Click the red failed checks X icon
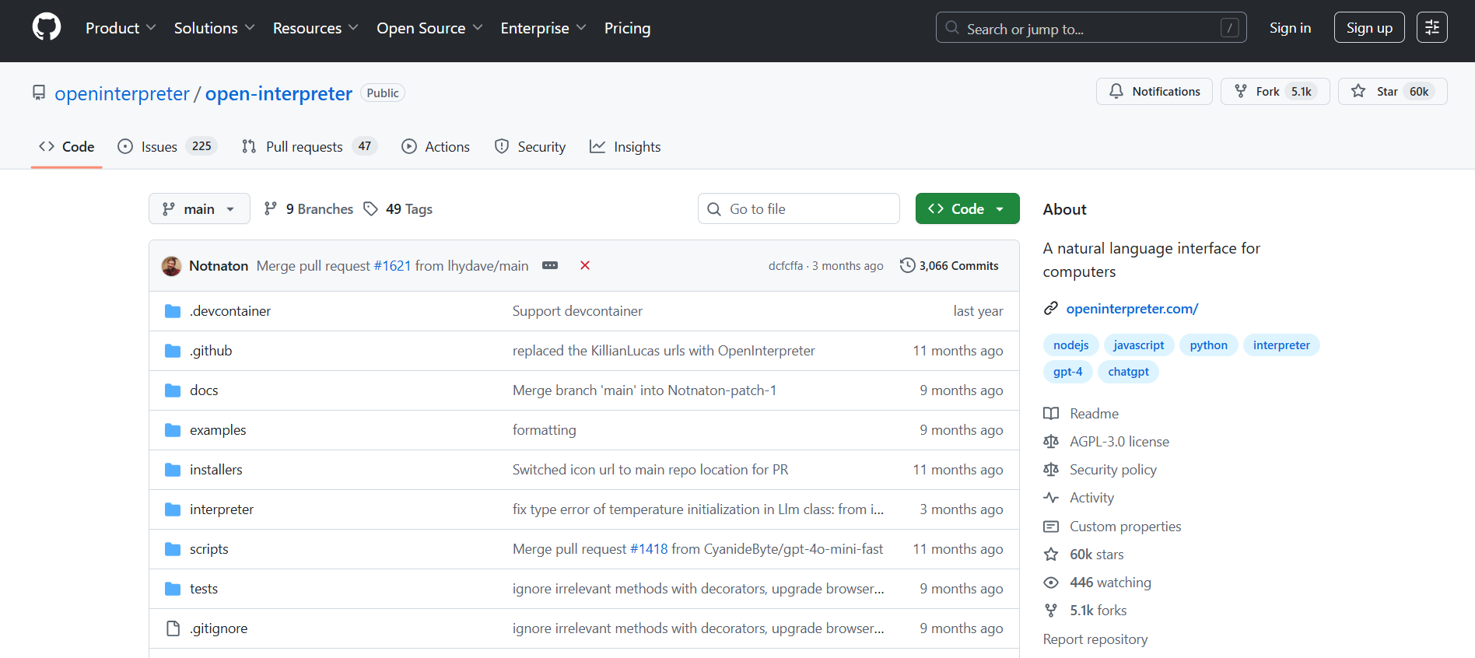 (585, 265)
